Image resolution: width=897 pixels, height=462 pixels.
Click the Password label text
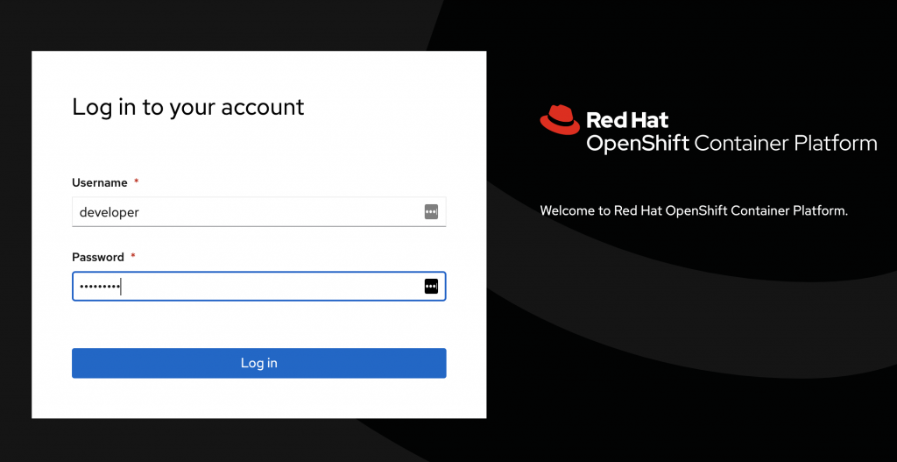(98, 257)
